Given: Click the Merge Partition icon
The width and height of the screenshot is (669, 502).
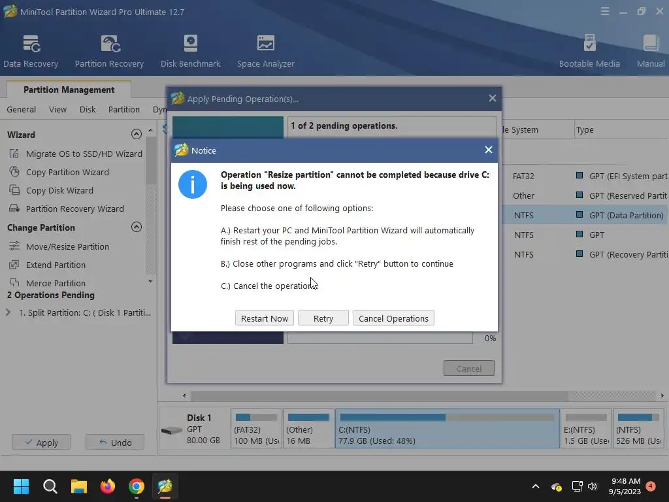Looking at the screenshot, I should point(14,282).
